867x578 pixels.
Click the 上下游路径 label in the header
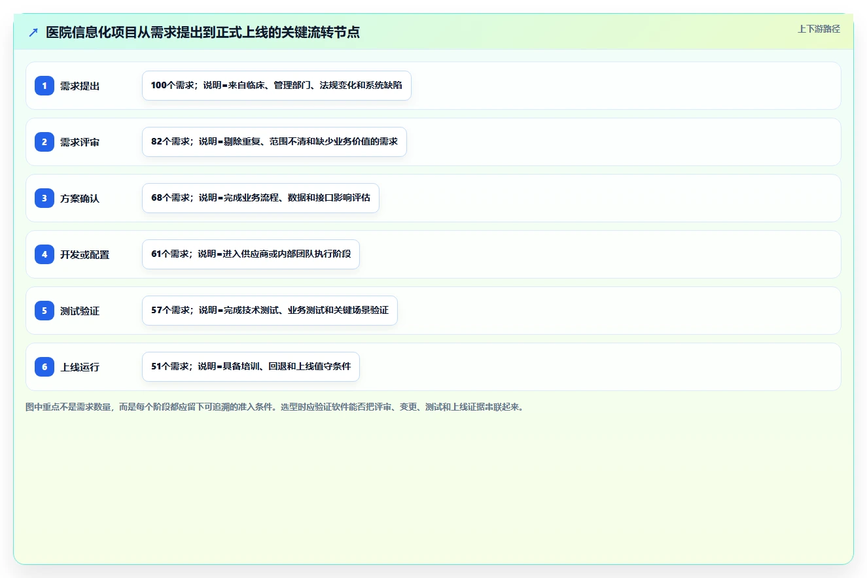pos(819,29)
